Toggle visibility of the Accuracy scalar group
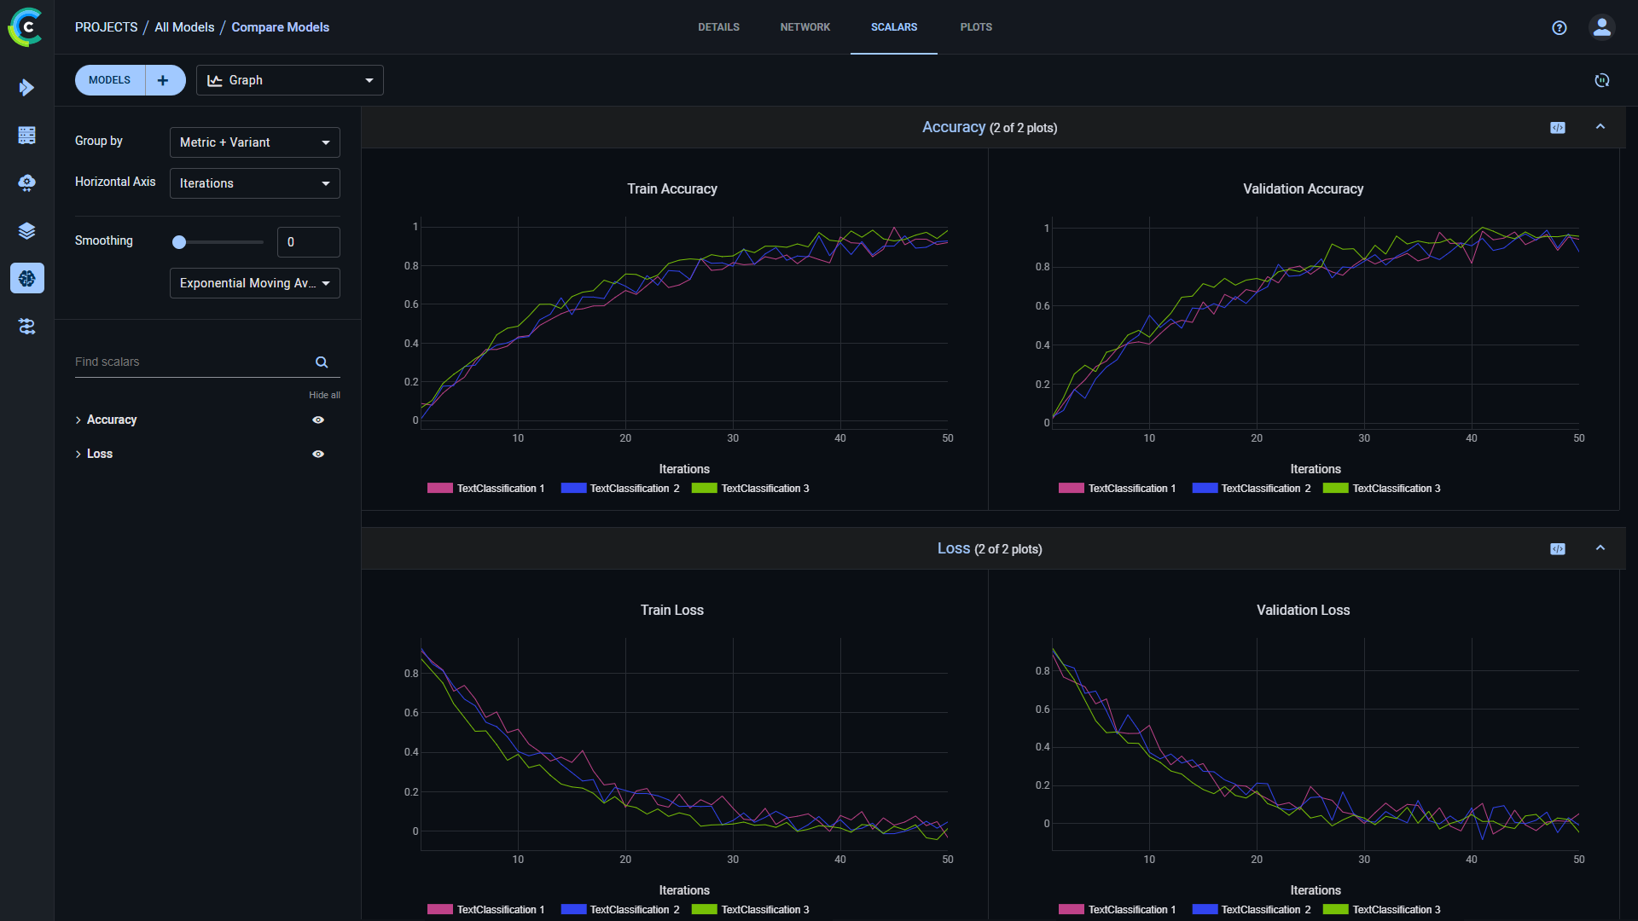The image size is (1638, 921). (x=318, y=420)
